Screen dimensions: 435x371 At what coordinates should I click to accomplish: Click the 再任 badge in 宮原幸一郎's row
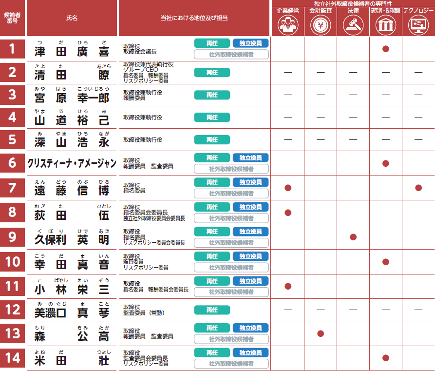click(212, 95)
